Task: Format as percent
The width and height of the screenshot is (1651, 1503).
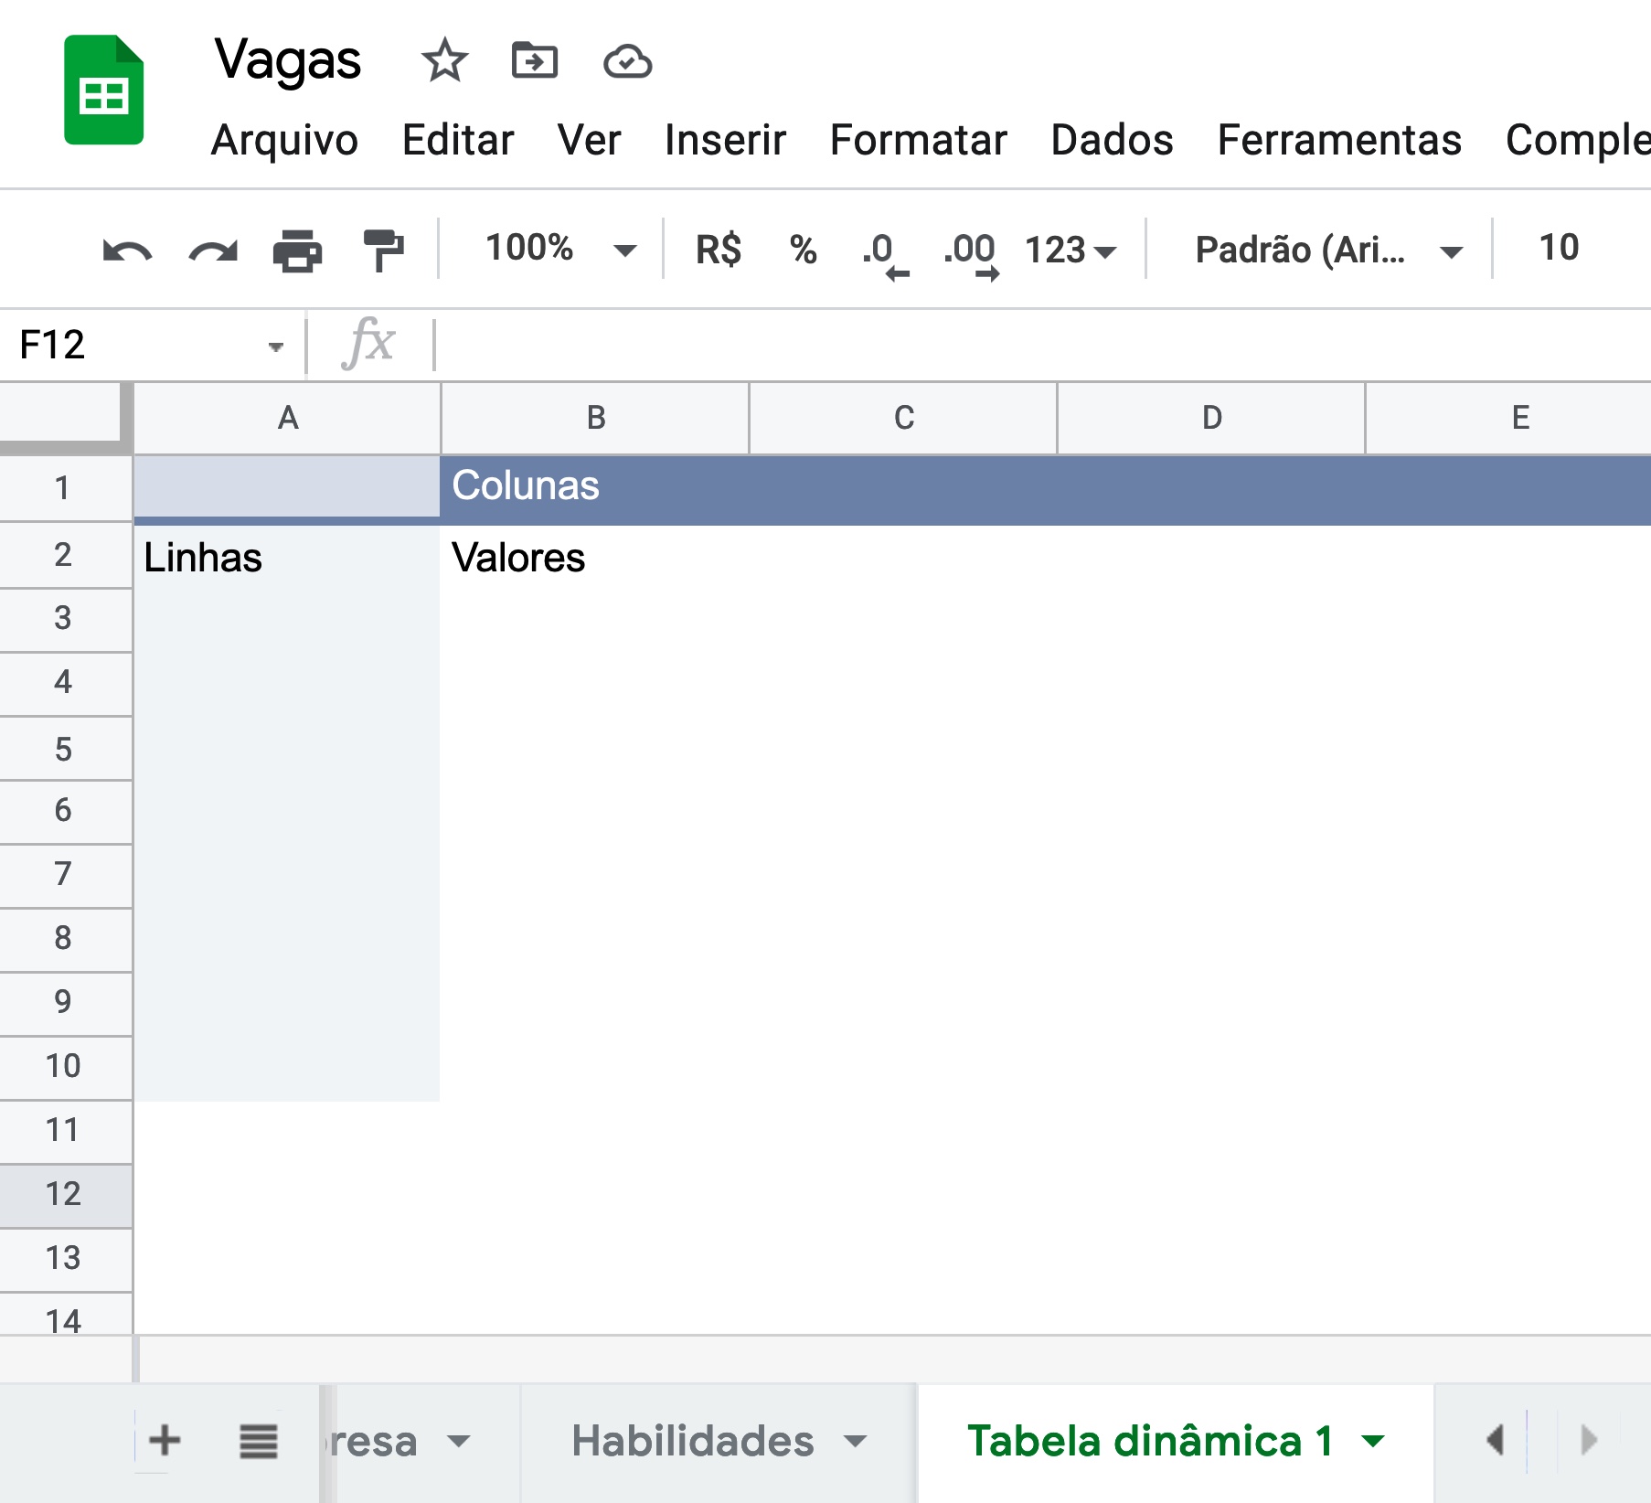Action: point(804,250)
